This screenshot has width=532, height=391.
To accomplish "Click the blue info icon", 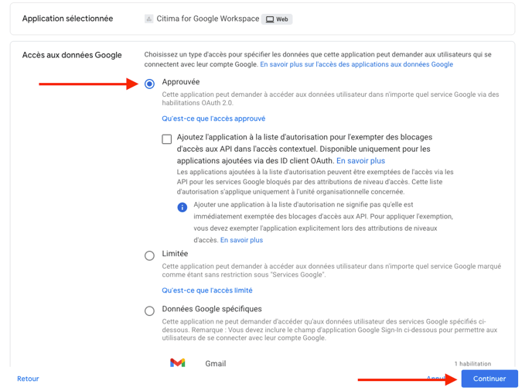I will [182, 208].
